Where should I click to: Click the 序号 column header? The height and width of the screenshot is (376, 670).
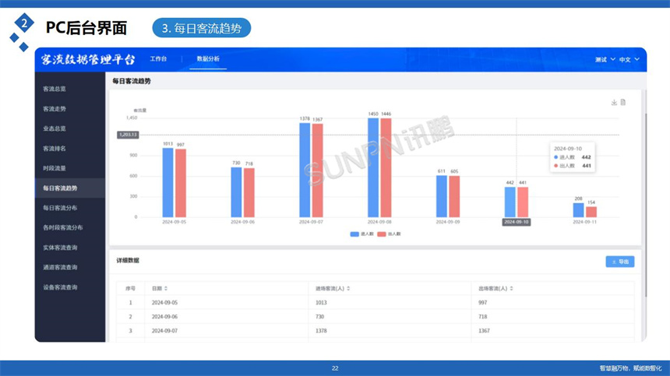(130, 289)
